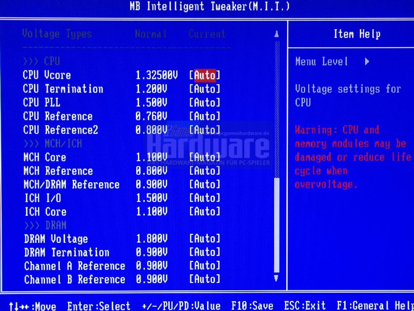
Task: Click the CPU Vcore label
Action: coord(47,75)
